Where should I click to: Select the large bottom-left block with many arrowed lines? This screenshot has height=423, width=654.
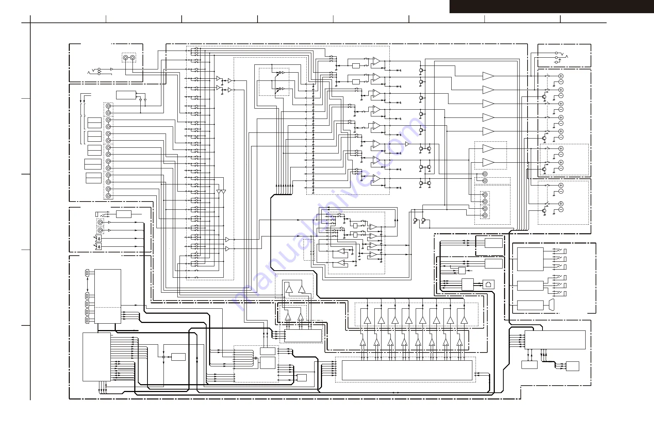tap(97, 357)
